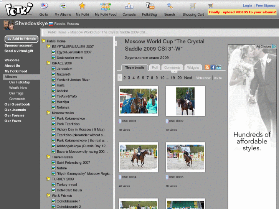This screenshot has width=279, height=209.
Task: Open Welcome in left sidebar
Action: pos(12,60)
